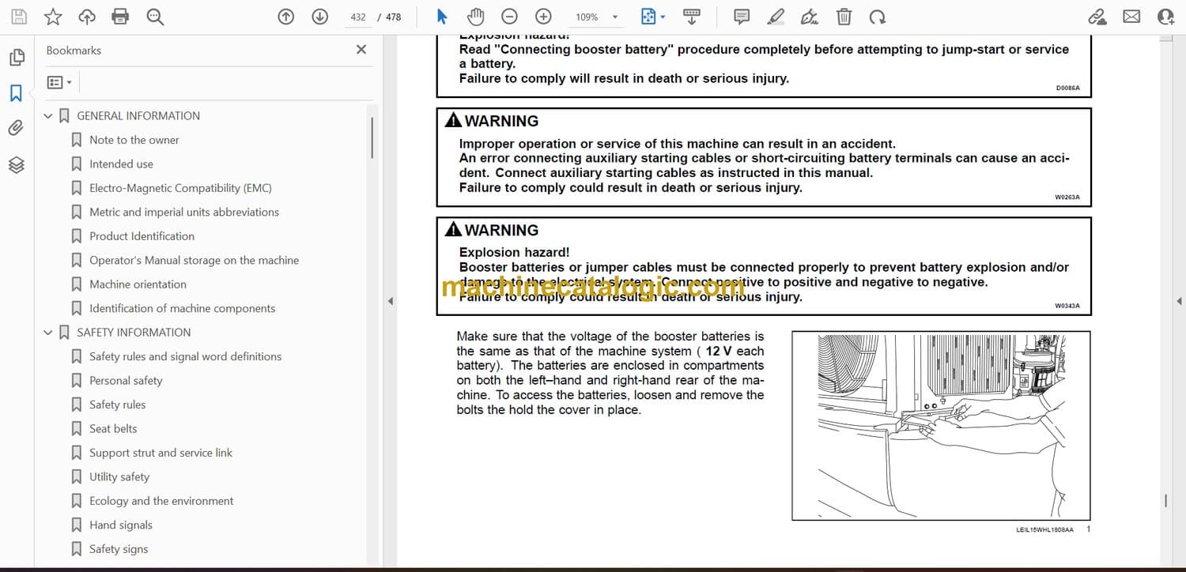Click the Zoom In plus icon
The height and width of the screenshot is (572, 1186).
pyautogui.click(x=543, y=17)
